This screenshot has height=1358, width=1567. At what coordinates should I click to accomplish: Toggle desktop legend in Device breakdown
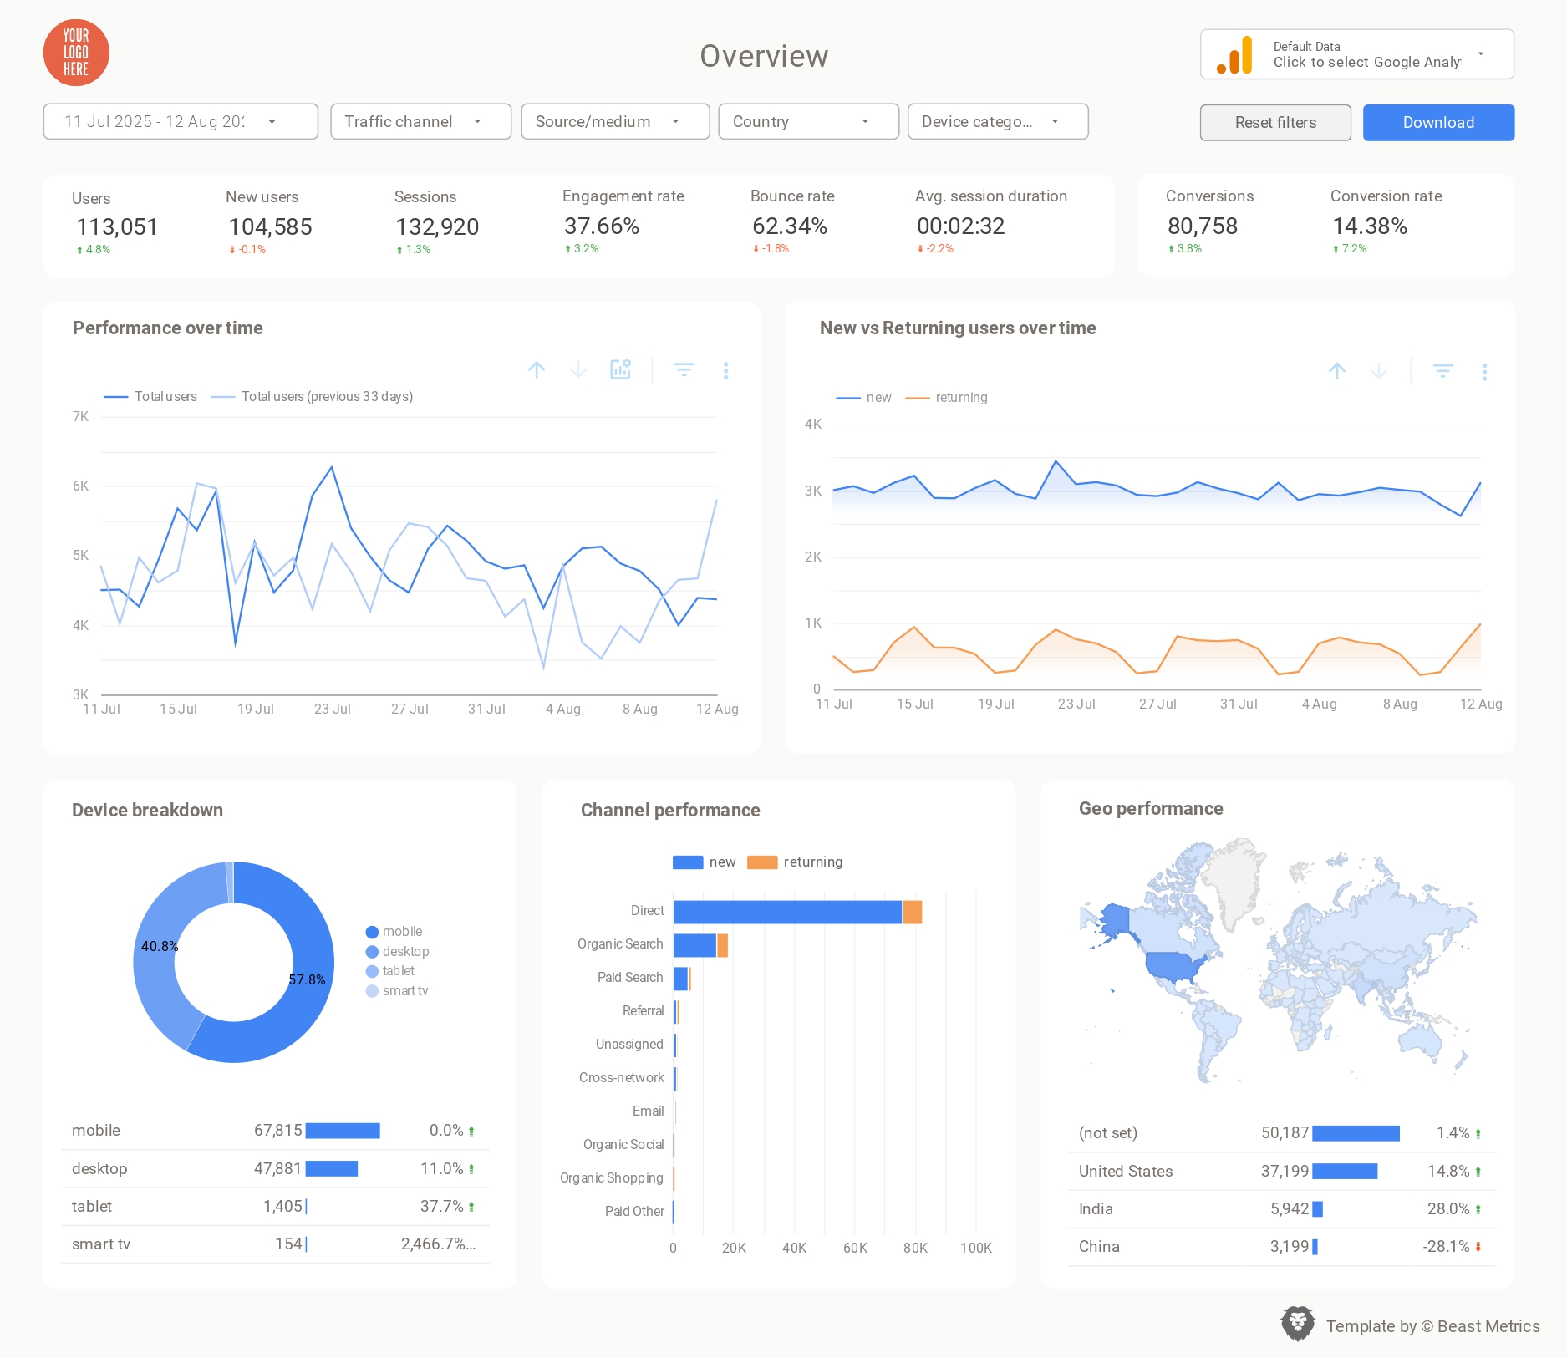pyautogui.click(x=397, y=952)
